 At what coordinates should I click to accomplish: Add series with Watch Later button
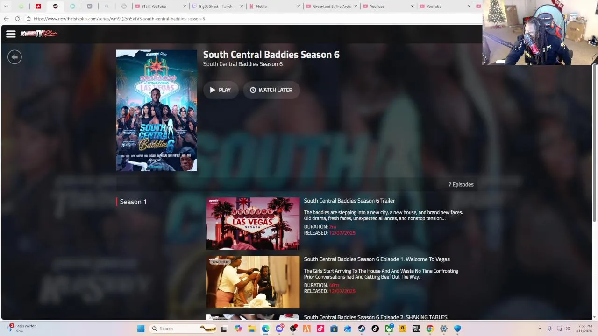(271, 90)
